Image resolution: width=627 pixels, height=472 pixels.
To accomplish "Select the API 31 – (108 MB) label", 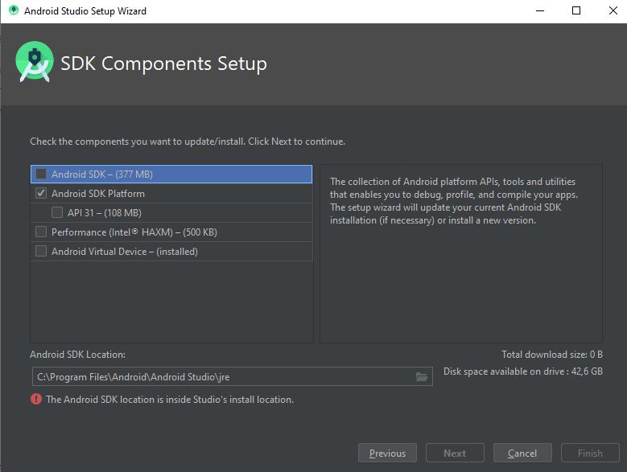I will click(x=105, y=213).
